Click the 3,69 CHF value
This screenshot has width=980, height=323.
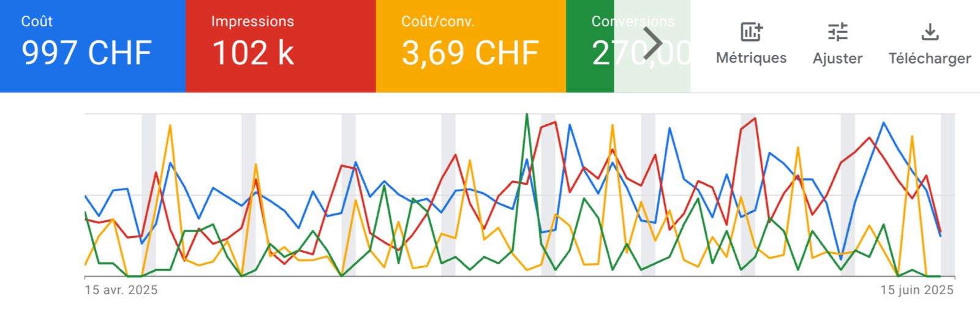pyautogui.click(x=470, y=53)
